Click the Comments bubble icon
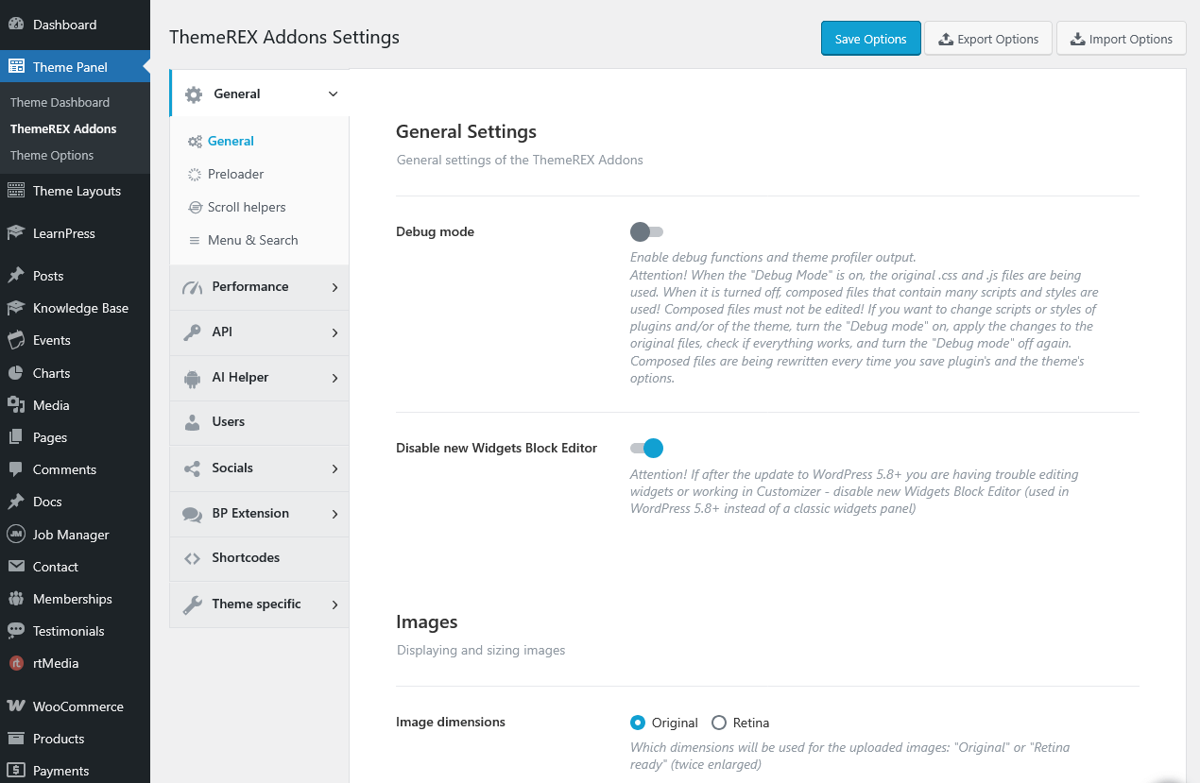 pos(16,469)
